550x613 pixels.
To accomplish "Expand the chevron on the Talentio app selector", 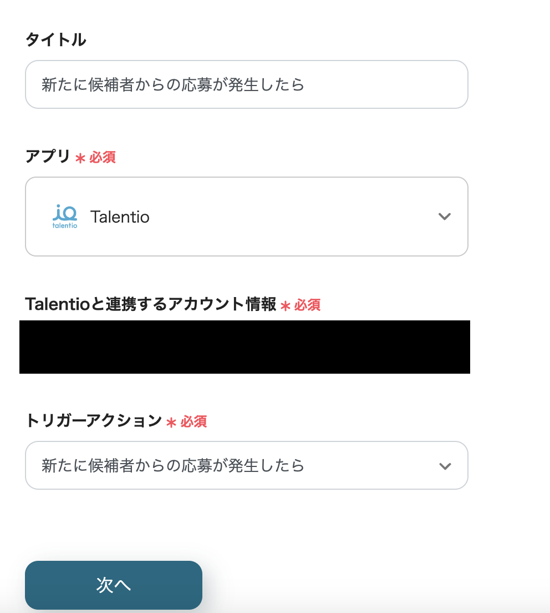I will click(445, 217).
